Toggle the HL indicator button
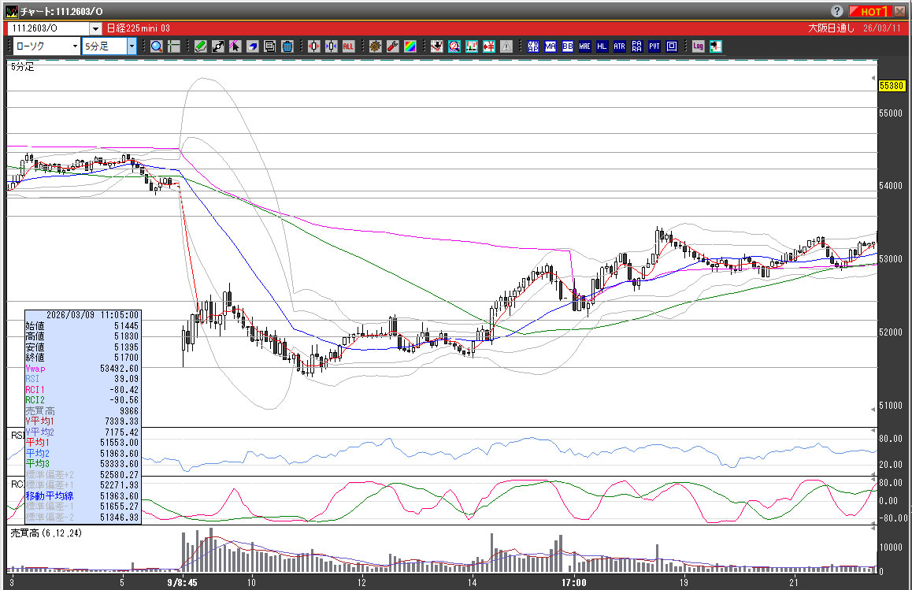The image size is (912, 590). [602, 46]
